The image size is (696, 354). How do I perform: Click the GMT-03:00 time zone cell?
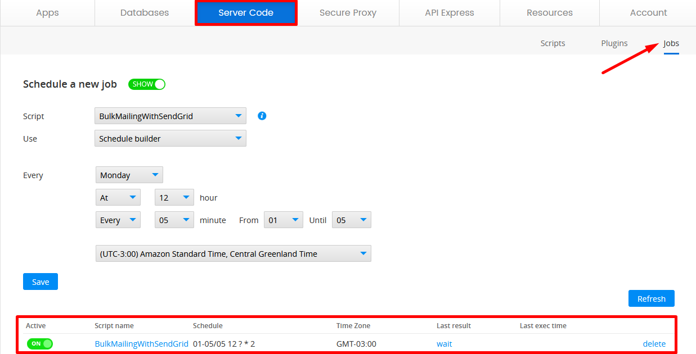click(x=356, y=343)
